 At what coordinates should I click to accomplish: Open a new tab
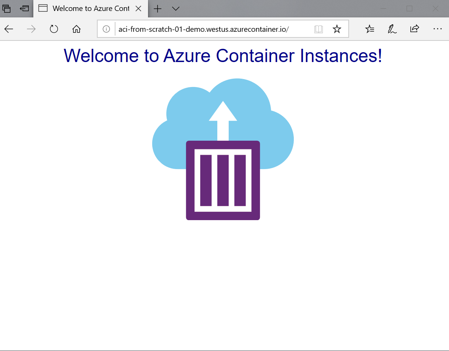(x=157, y=9)
